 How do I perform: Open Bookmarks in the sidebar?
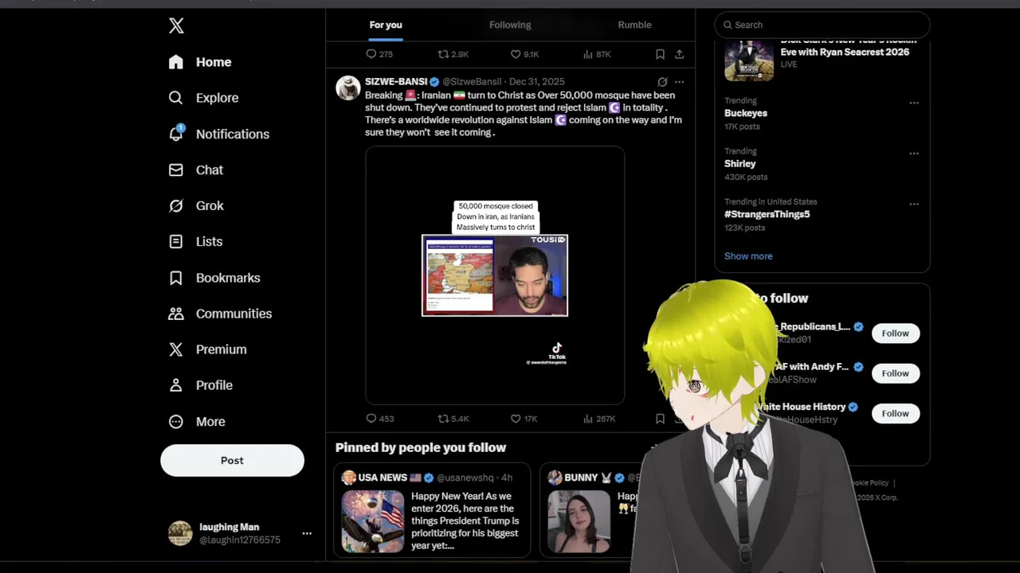(x=214, y=278)
